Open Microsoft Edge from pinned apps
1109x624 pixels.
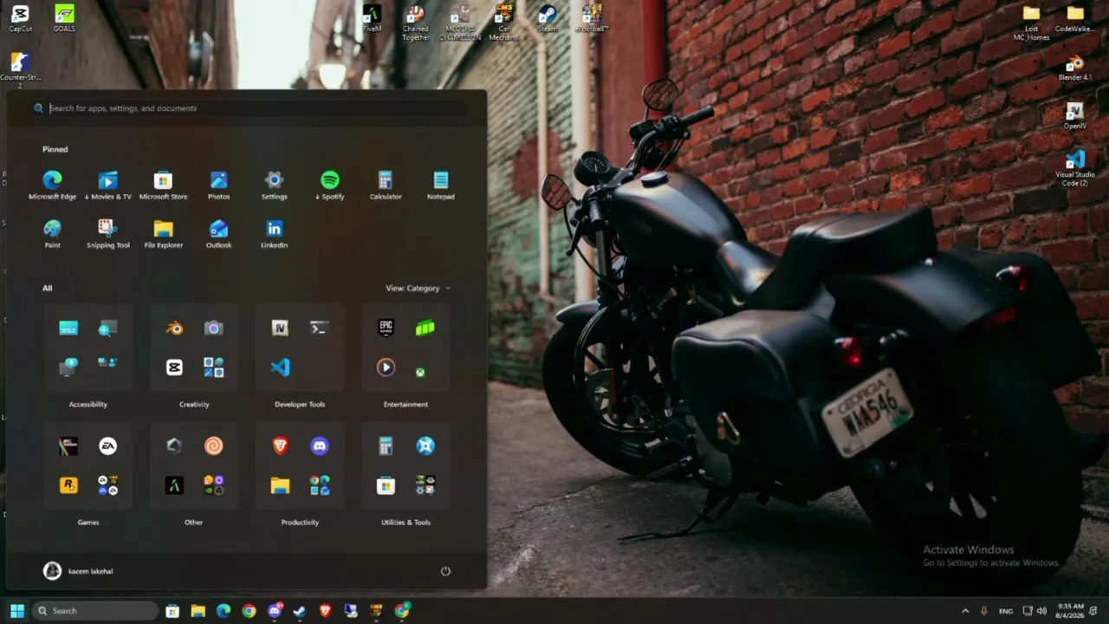pyautogui.click(x=52, y=185)
